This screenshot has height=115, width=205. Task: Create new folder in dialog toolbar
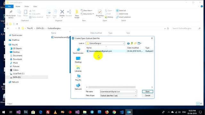coord(135,43)
